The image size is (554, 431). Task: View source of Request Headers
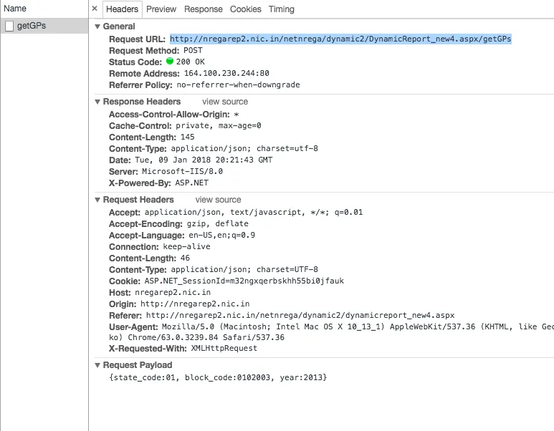[218, 200]
